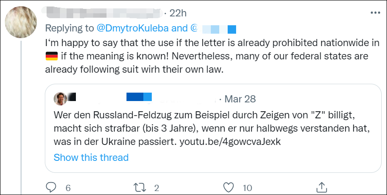387x195 pixels.
Task: Click the reply count of 6
Action: pyautogui.click(x=68, y=187)
